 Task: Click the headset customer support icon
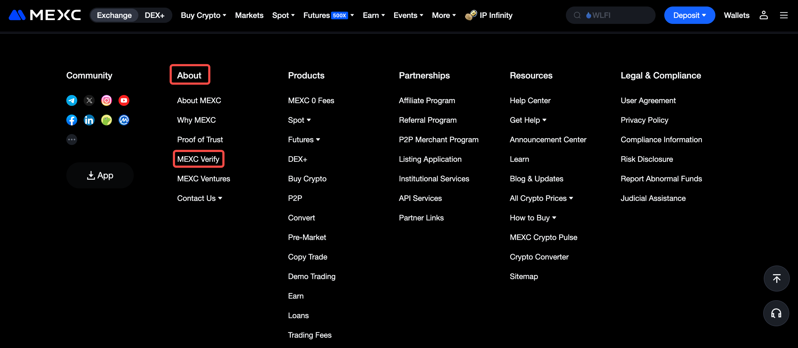(x=776, y=313)
